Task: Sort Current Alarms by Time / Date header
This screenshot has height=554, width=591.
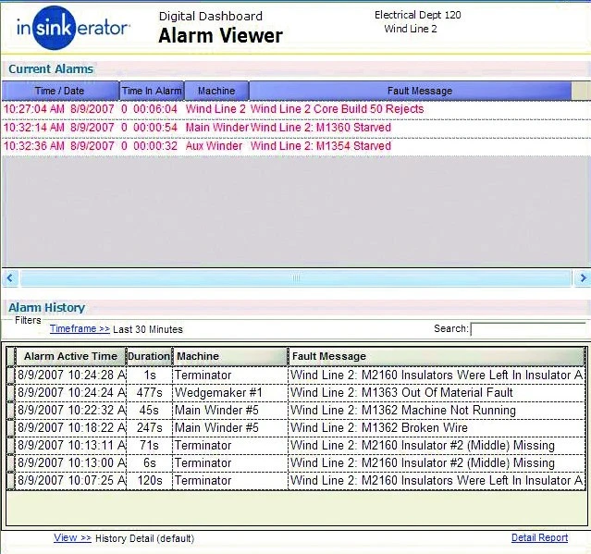Action: pos(60,91)
